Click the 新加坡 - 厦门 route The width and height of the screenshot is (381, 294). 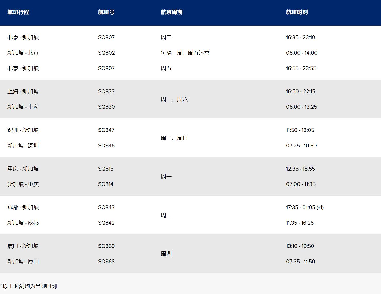pos(23,262)
